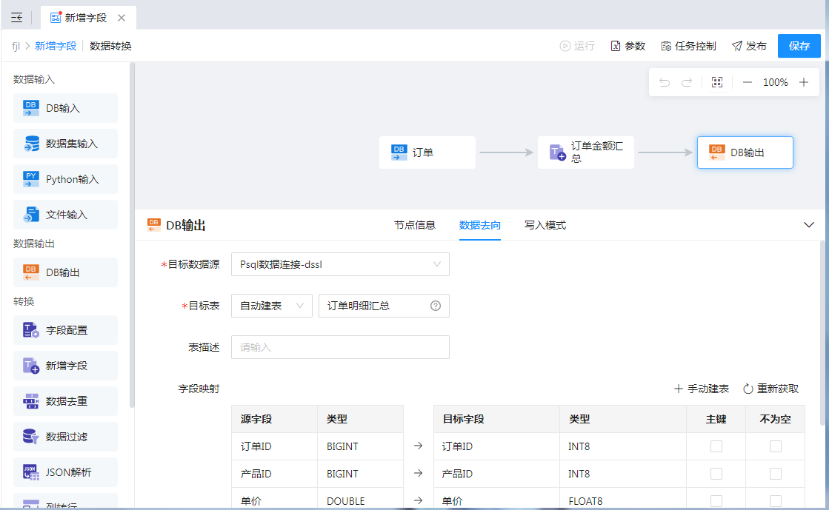Check 不为空 checkbox for 订单ID row

coord(775,446)
